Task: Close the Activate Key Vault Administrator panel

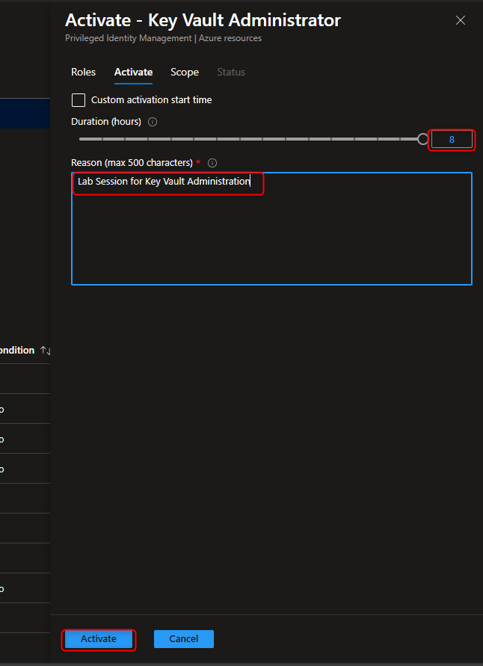Action: coord(460,20)
